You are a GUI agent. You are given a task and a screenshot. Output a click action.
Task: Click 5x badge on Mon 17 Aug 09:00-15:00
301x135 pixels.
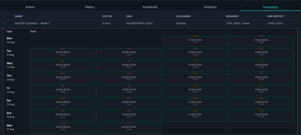coord(129,123)
